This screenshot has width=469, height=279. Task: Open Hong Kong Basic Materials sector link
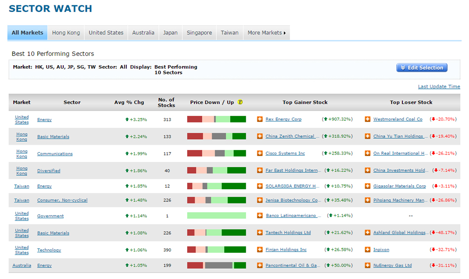53,137
